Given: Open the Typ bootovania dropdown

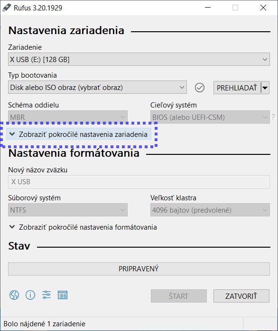Looking at the screenshot, I should 97,87.
